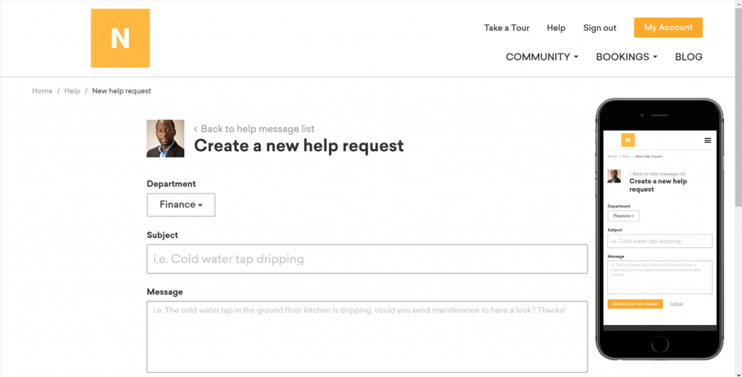Image resolution: width=742 pixels, height=377 pixels.
Task: Click the small N logo in phone preview
Action: click(628, 140)
